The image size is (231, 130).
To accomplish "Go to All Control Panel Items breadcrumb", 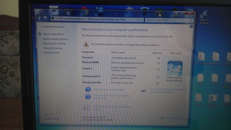I will point(71,19).
